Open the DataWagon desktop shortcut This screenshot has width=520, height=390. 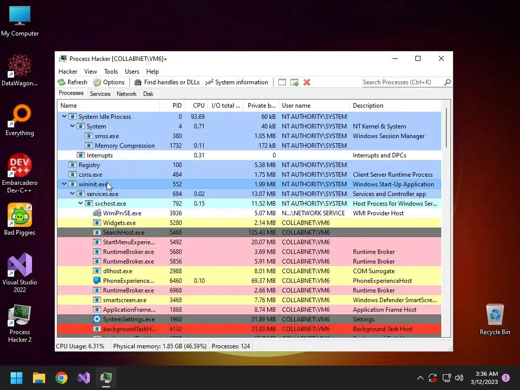[20, 71]
